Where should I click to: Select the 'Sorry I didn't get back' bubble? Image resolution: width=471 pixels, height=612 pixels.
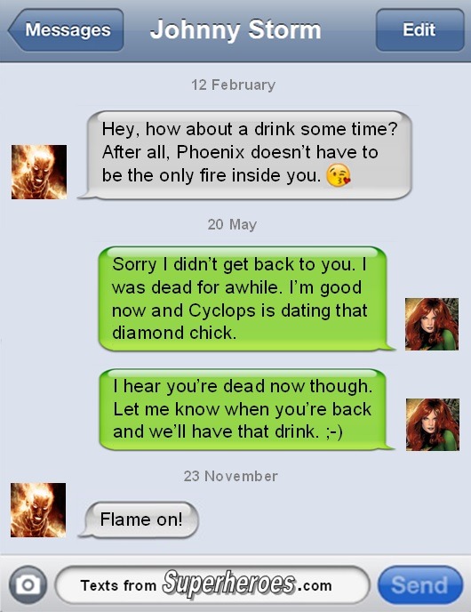[245, 299]
